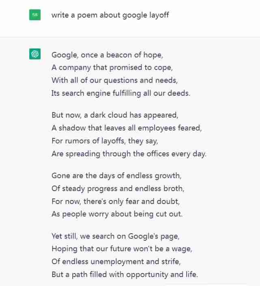260x286 pixels.
Task: Click the prompt text 'write a poem about google layoff'
Action: click(110, 15)
